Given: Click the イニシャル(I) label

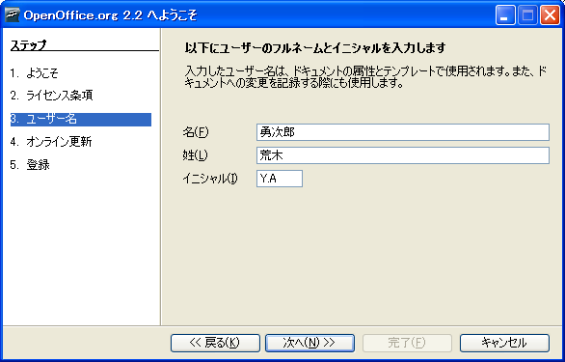Looking at the screenshot, I should point(210,179).
